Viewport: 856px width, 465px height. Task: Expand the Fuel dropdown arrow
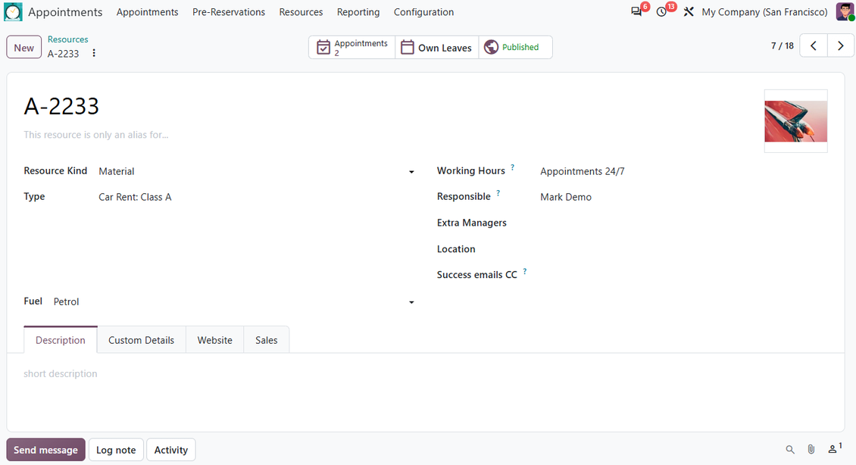point(411,302)
